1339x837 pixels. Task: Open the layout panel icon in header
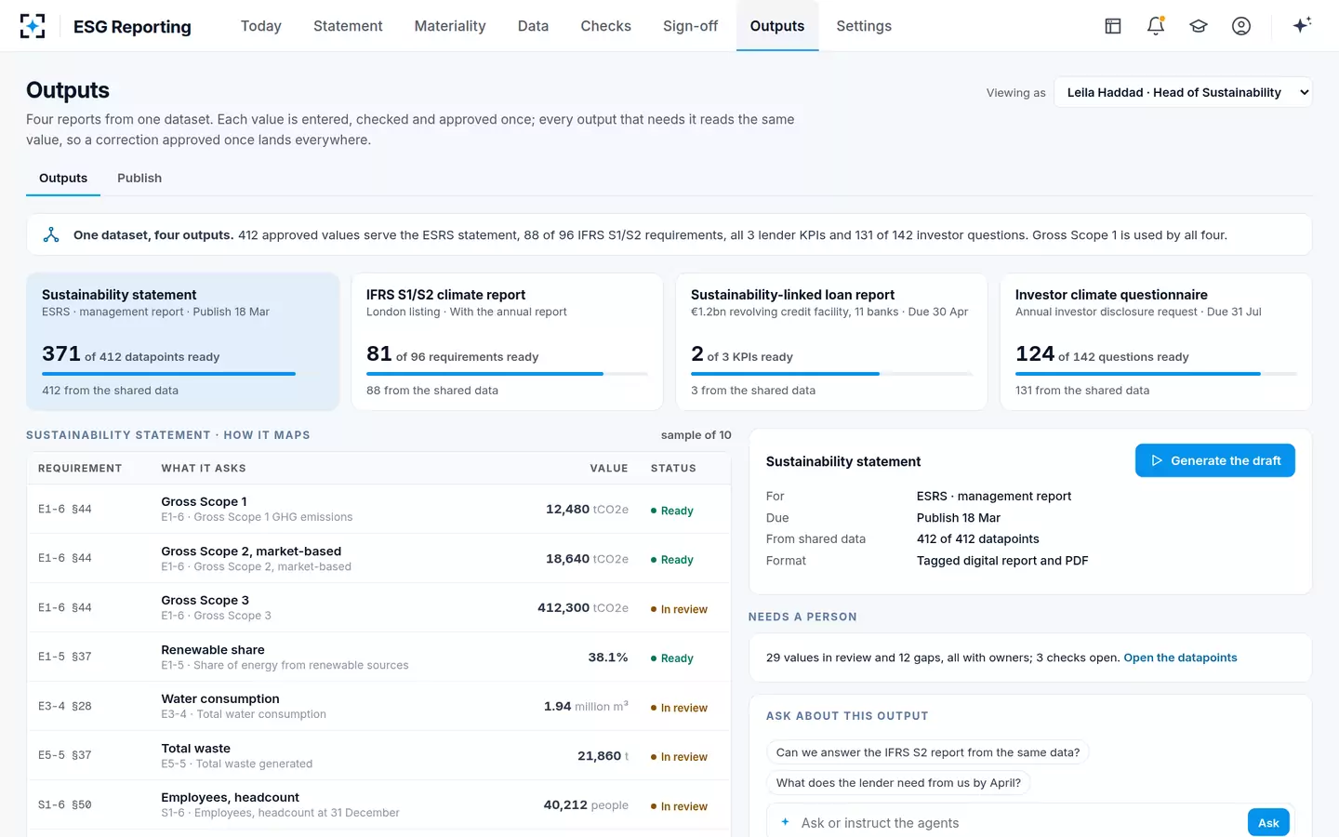pos(1113,26)
